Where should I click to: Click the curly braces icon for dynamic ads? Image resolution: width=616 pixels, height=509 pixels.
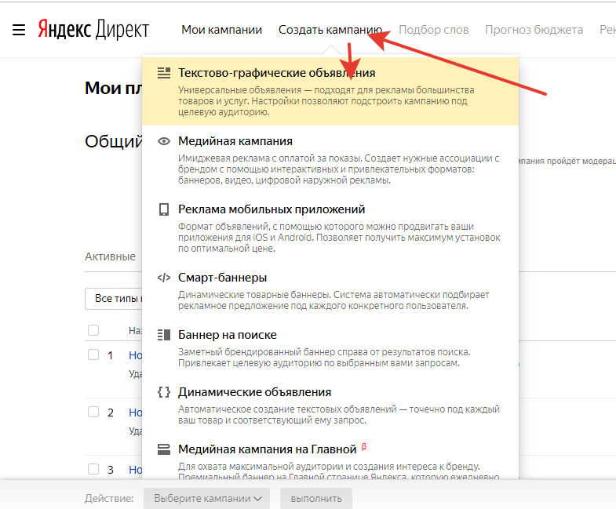click(x=164, y=392)
